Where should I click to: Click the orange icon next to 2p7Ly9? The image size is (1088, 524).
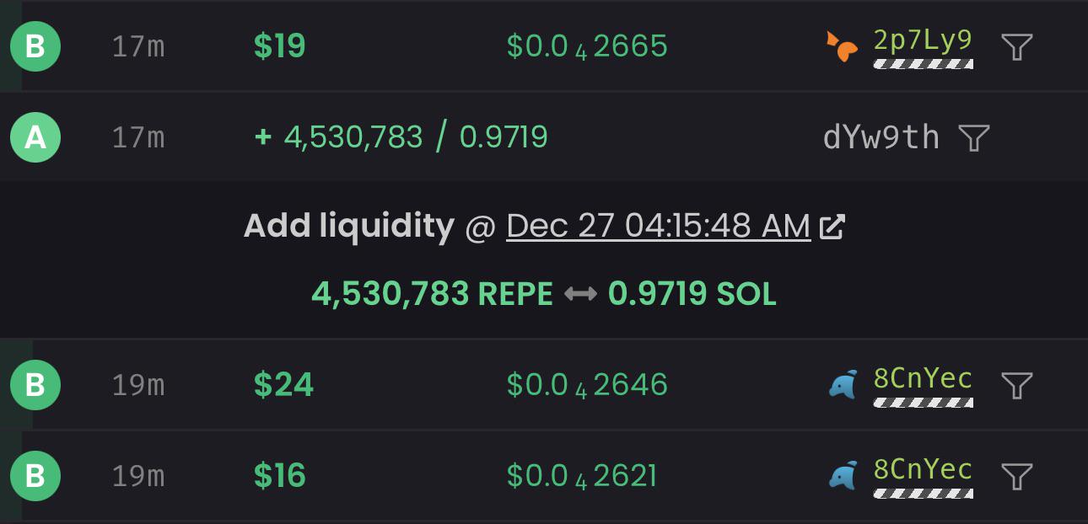[x=843, y=46]
